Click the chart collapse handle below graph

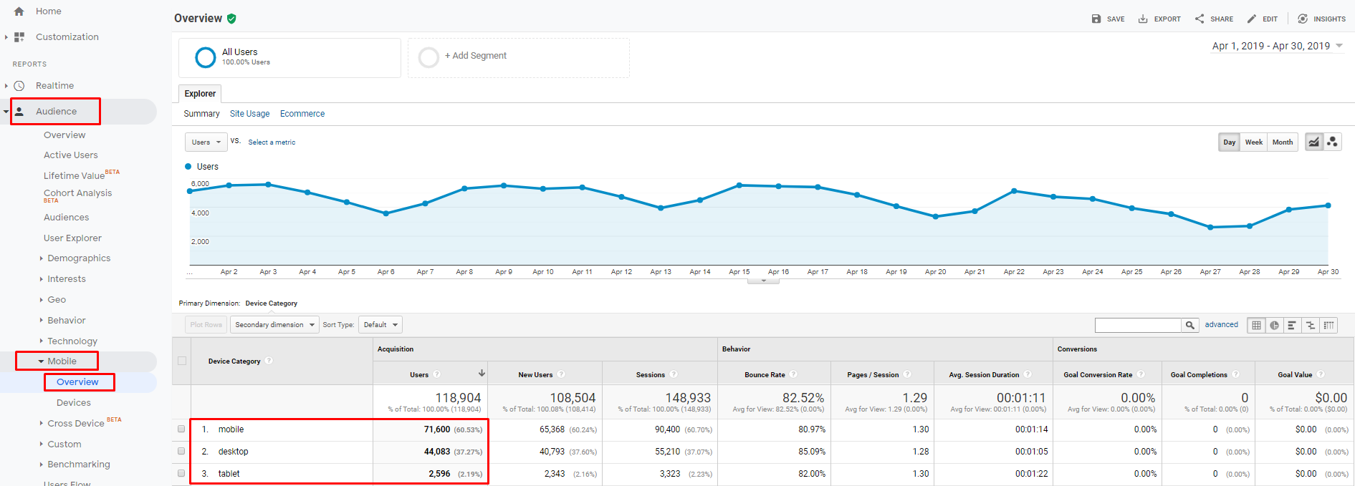pyautogui.click(x=763, y=281)
